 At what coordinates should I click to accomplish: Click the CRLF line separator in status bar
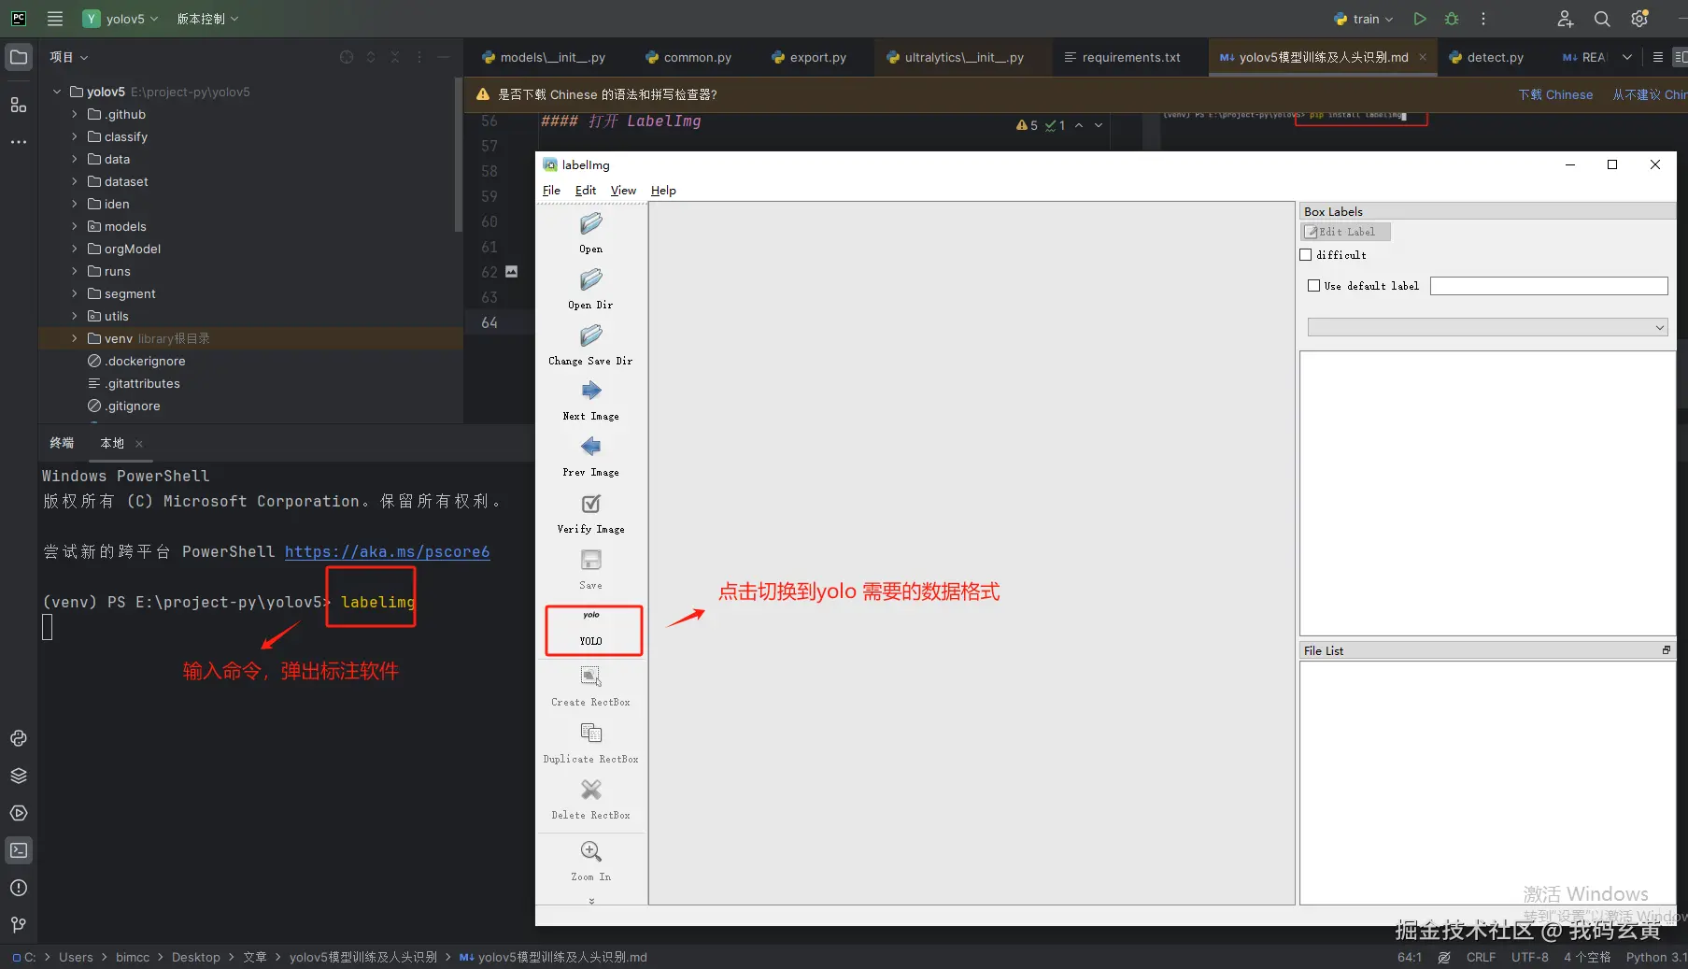click(x=1481, y=957)
